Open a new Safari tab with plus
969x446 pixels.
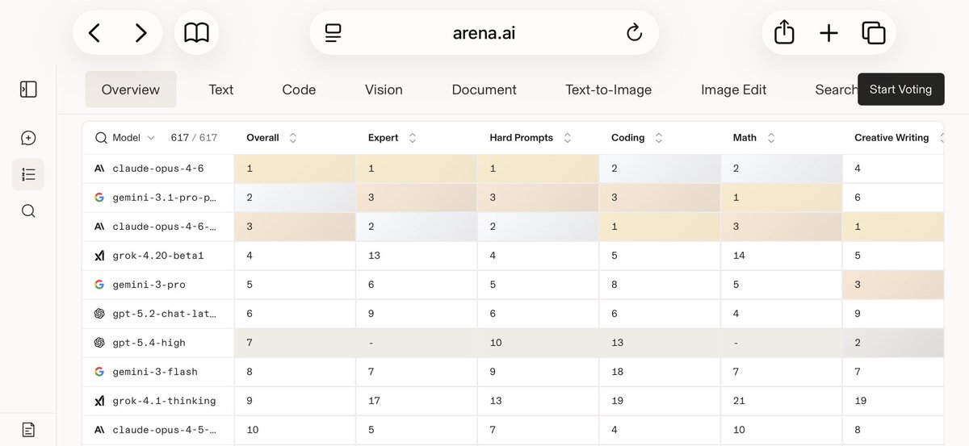point(828,32)
